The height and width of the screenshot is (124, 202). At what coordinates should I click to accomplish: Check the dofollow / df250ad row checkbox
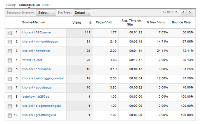10,97
